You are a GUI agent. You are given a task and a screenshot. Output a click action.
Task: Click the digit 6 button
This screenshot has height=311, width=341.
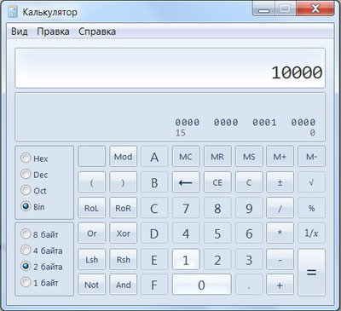click(x=249, y=233)
